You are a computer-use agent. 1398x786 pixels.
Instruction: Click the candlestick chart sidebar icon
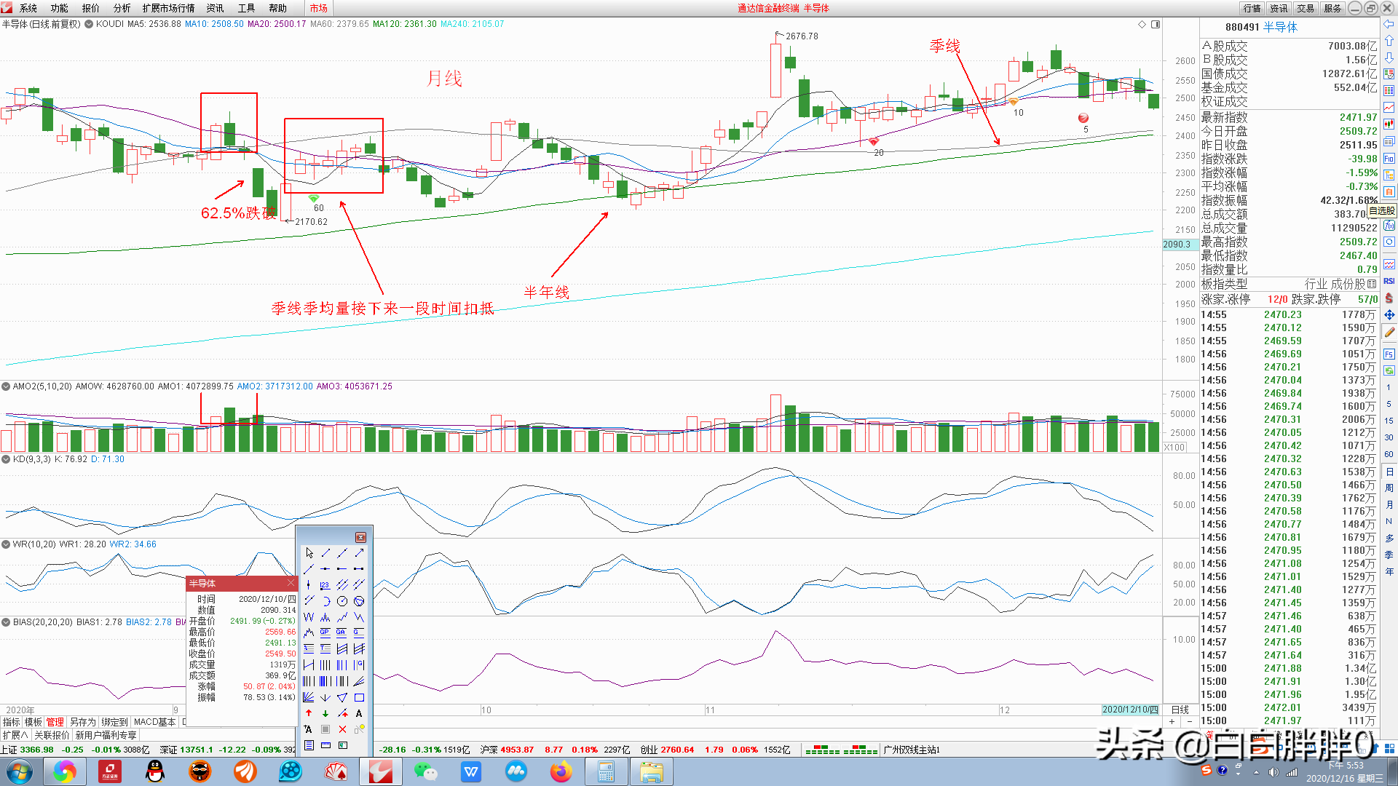coord(1389,124)
